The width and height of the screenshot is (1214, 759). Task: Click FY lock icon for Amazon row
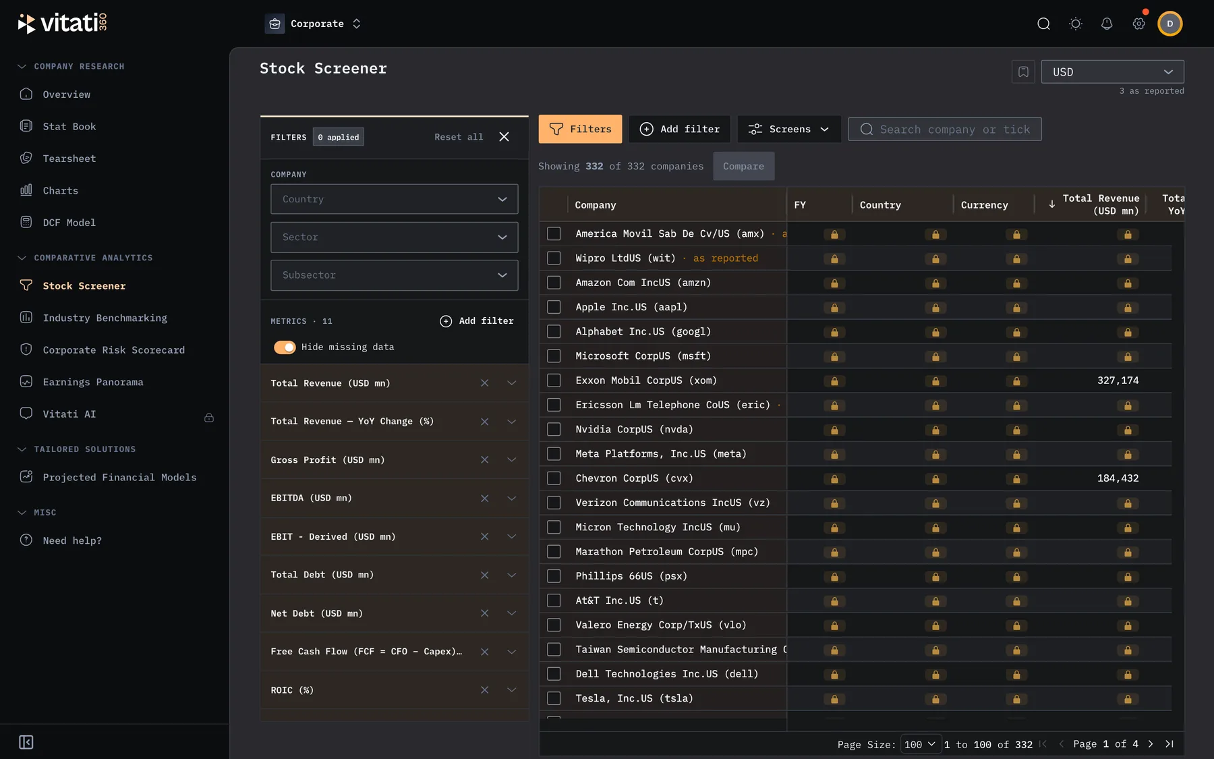[834, 283]
